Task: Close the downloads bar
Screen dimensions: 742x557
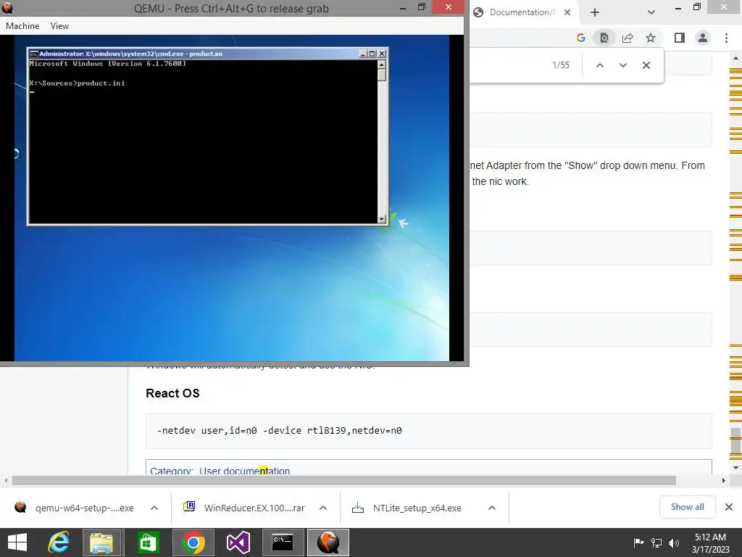Action: coord(729,507)
